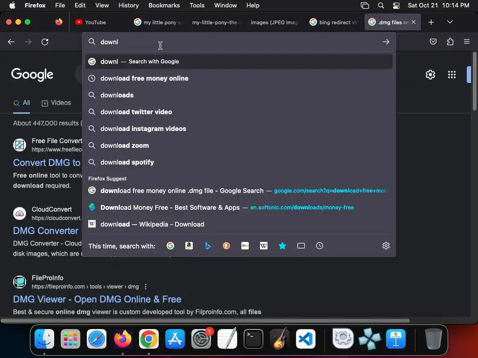Search this time with DuckDuckGo icon

[x=226, y=246]
